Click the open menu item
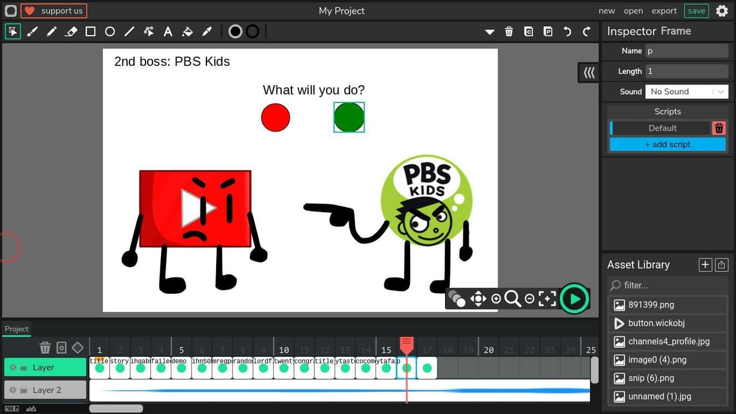Screen dimensions: 736x414 pos(633,11)
